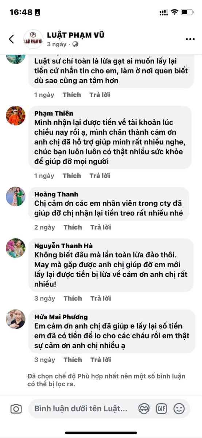Reply to Hứa Mai Phương's comment

tap(101, 360)
